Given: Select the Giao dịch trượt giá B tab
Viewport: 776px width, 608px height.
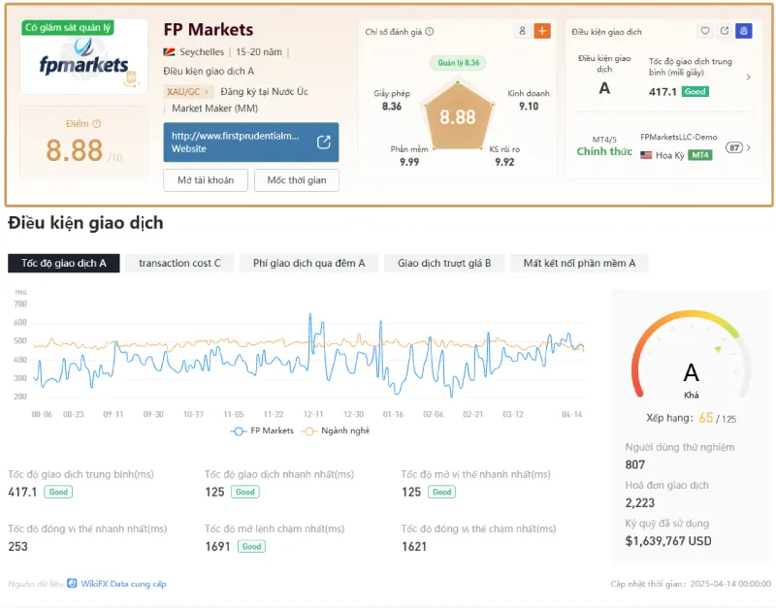Looking at the screenshot, I should [444, 263].
